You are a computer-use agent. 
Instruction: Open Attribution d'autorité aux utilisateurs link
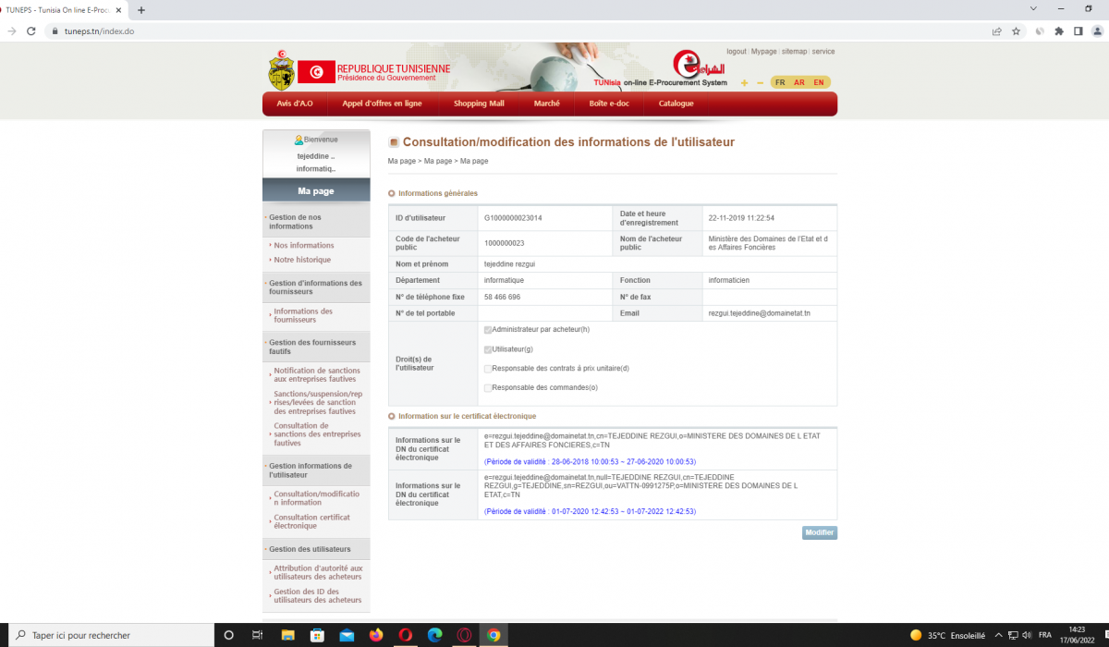[x=318, y=573]
